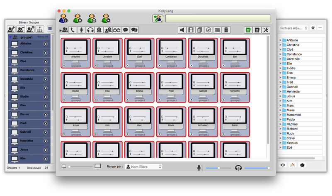Image resolution: width=332 pixels, height=196 pixels.
Task: Click the documents copy tool
Action: click(200, 30)
